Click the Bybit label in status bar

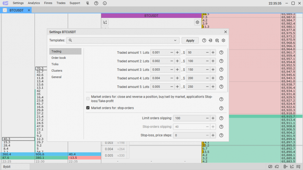[7, 167]
